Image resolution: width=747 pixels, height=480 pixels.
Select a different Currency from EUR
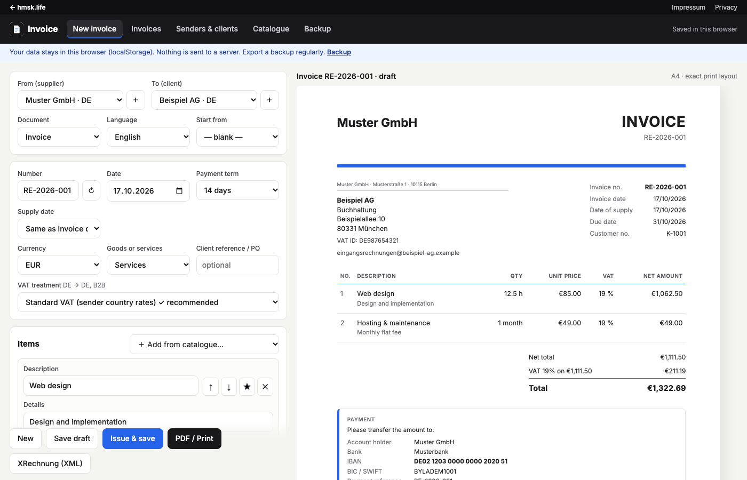59,265
